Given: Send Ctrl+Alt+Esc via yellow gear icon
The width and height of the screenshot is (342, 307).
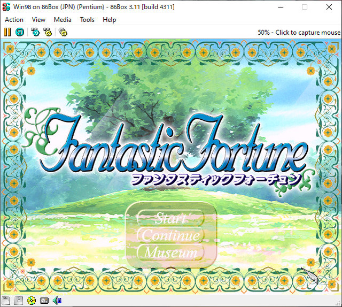Looking at the screenshot, I should click(48, 32).
